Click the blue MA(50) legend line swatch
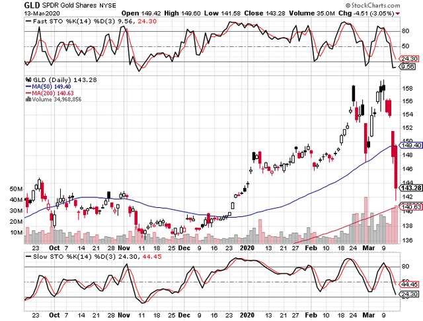 pyautogui.click(x=28, y=87)
